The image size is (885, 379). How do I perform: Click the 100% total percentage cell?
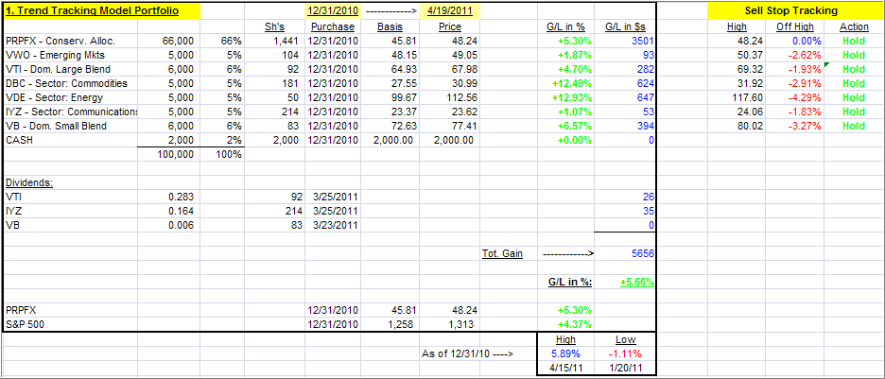[x=223, y=154]
